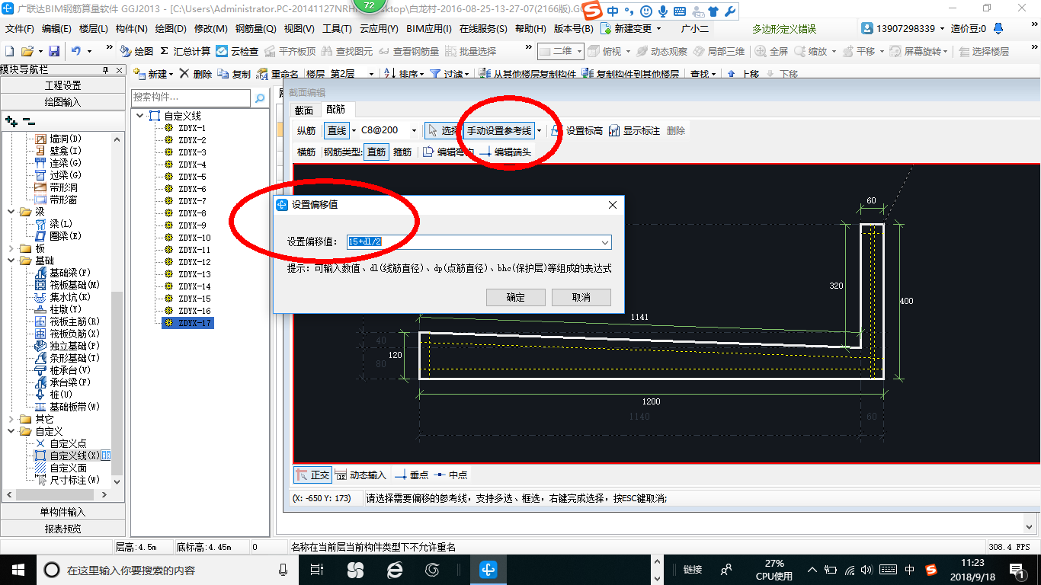Image resolution: width=1041 pixels, height=585 pixels.
Task: Toggle 垂点 perpendicular snap
Action: [x=411, y=475]
